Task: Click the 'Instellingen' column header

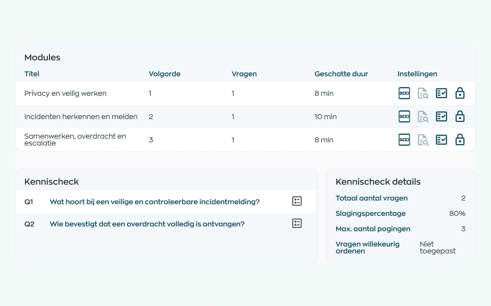Action: click(417, 74)
